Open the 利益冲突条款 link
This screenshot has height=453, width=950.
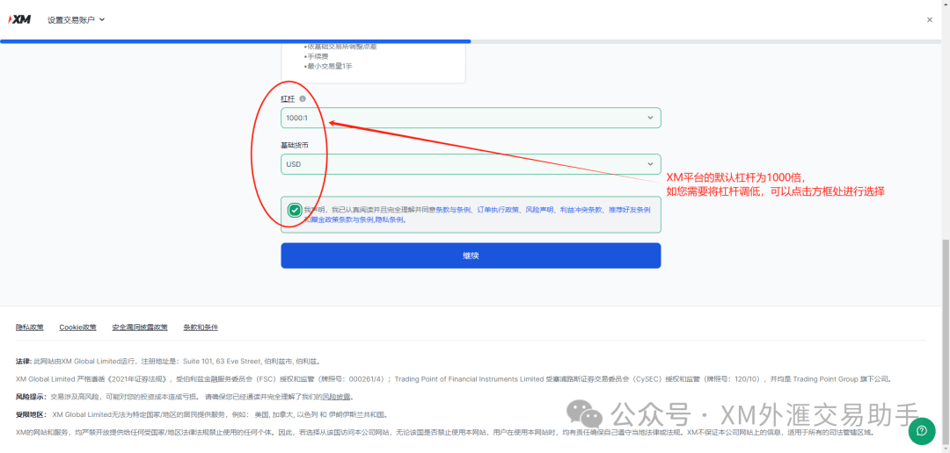[581, 210]
